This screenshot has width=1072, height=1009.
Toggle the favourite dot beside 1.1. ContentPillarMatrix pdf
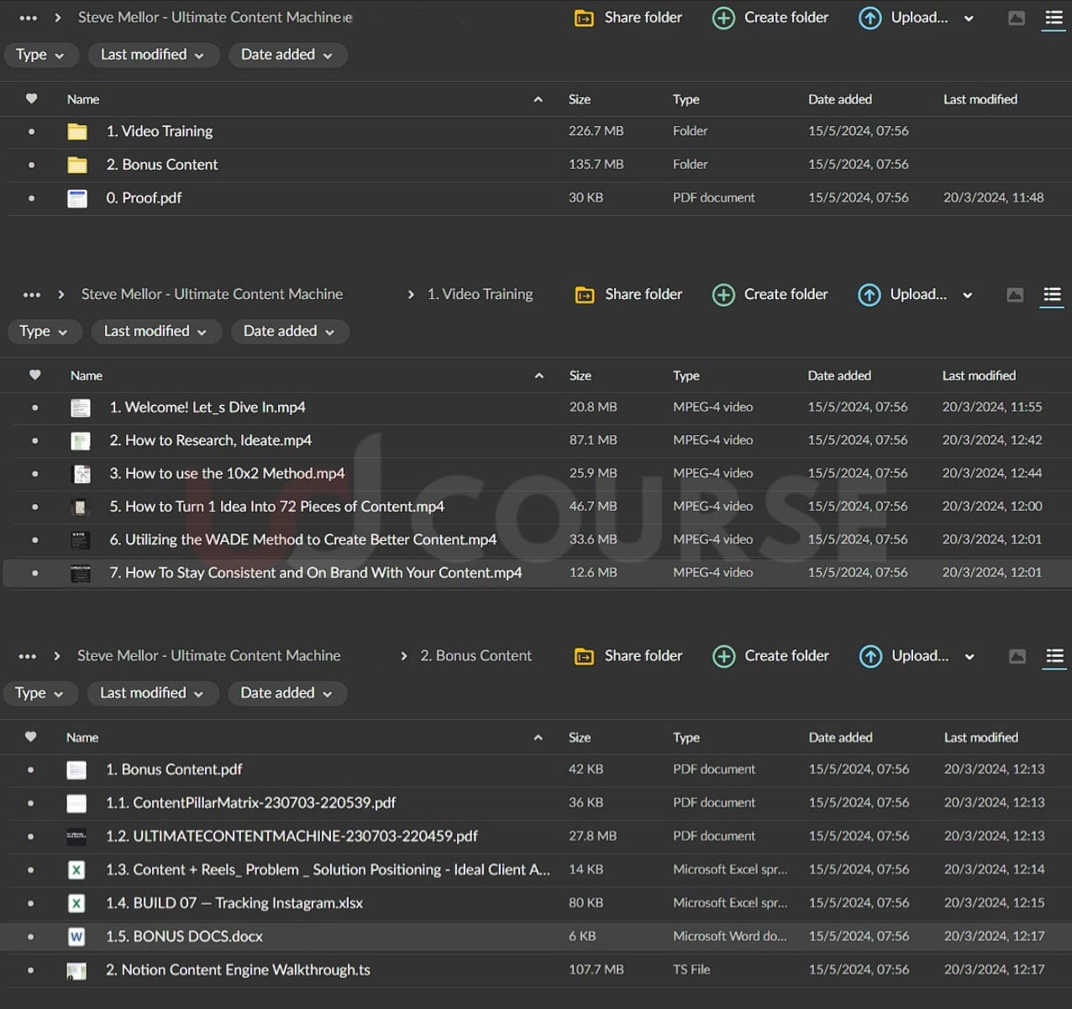coord(31,803)
